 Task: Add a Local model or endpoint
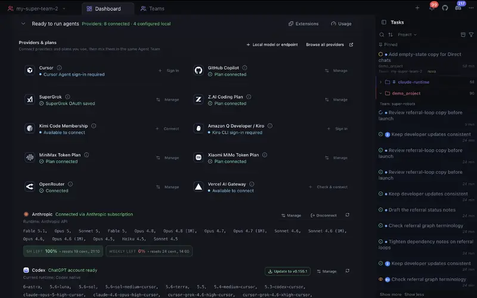[x=272, y=45]
